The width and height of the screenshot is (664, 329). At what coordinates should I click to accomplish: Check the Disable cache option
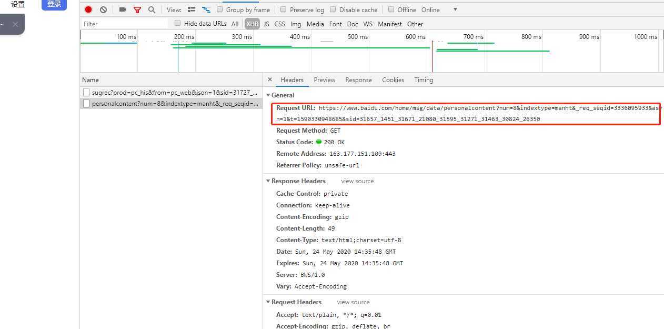[333, 9]
